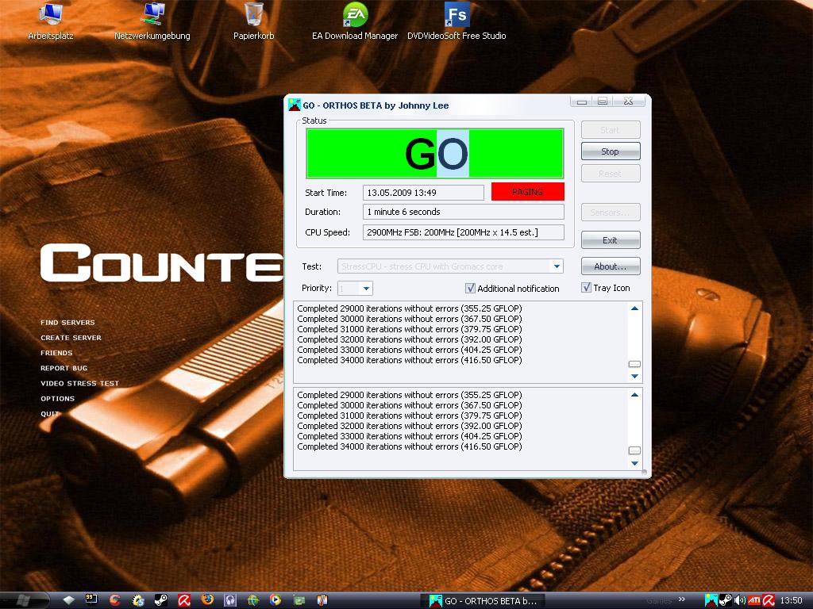Viewport: 813px width, 609px height.
Task: Click the Exit button in ORTHOS
Action: [611, 240]
